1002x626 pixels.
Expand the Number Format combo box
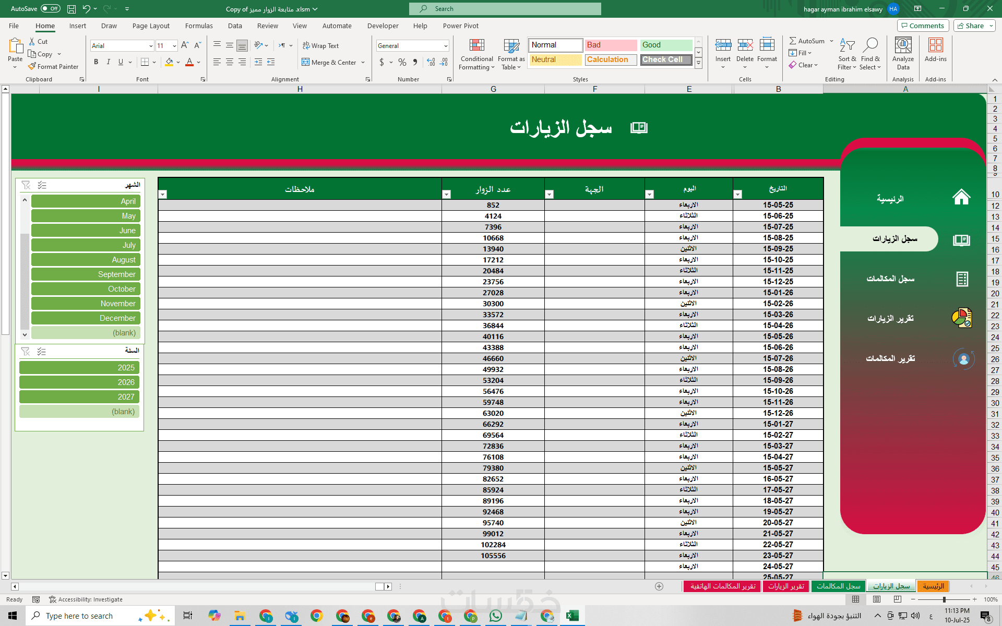(x=446, y=46)
